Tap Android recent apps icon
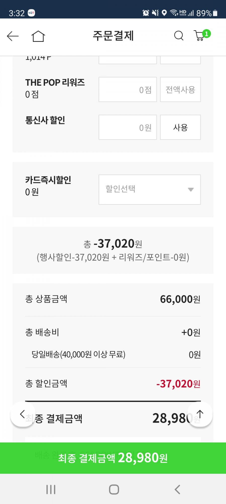Screen dimensions: 226x504 [51, 489]
